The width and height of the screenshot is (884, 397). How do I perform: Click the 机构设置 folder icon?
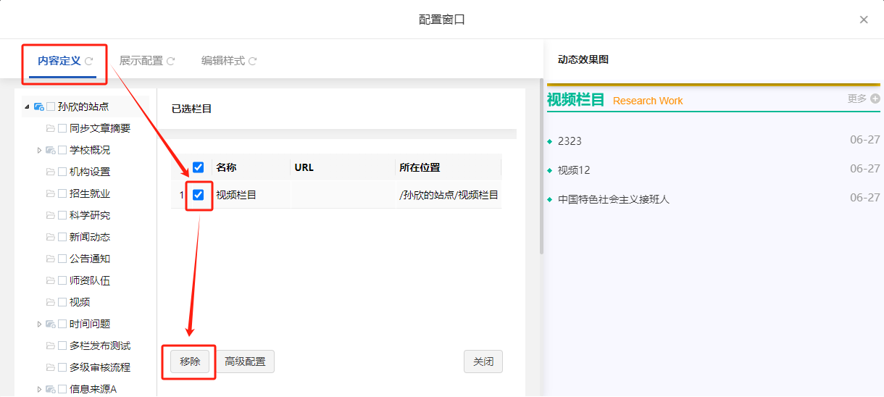click(51, 172)
